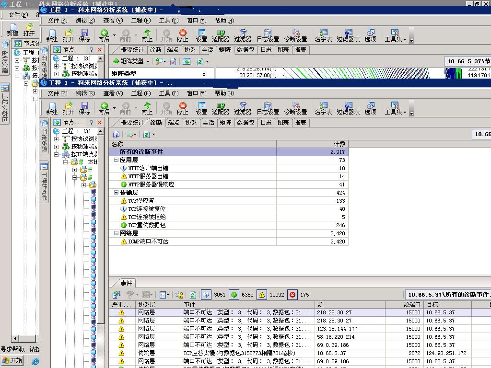
Task: Click the 向上 (Up) green arrow icon
Action: pyautogui.click(x=147, y=108)
